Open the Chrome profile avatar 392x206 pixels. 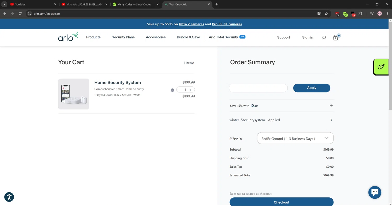380,14
